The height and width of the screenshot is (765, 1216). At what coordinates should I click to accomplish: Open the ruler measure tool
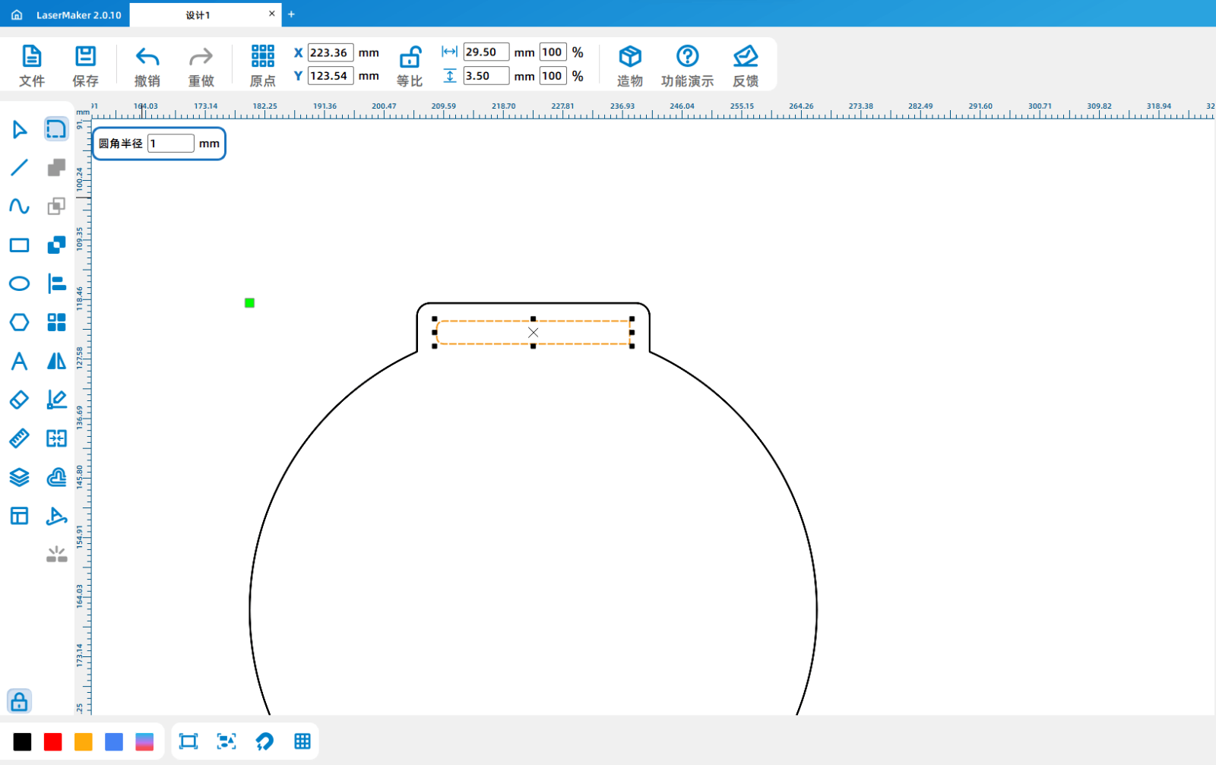tap(19, 438)
